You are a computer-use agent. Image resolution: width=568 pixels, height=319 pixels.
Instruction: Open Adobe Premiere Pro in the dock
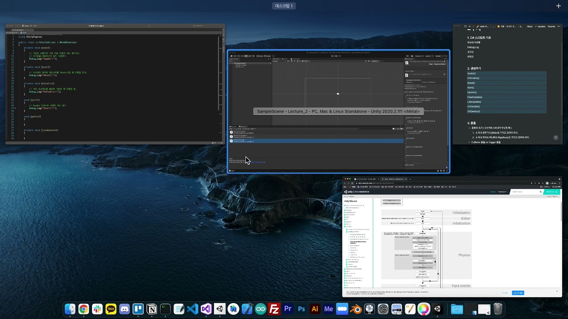tap(288, 309)
